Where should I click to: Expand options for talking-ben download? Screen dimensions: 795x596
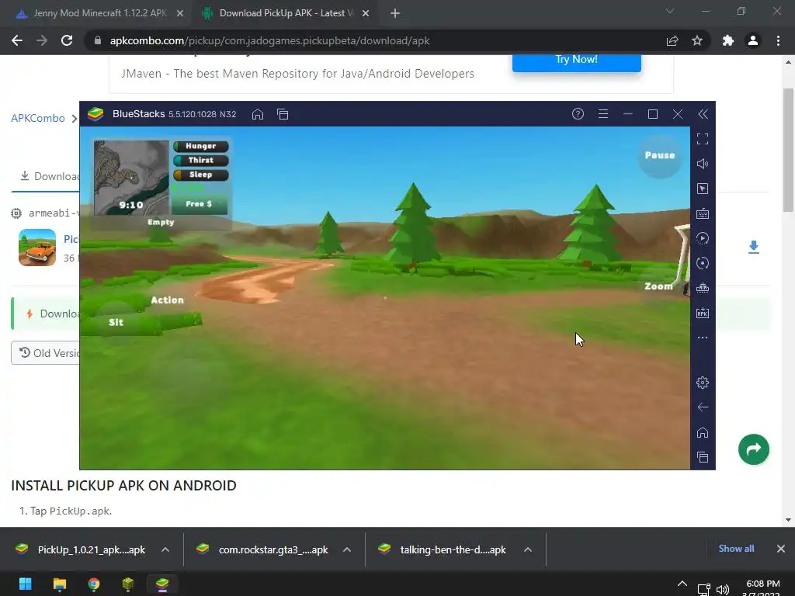coord(528,549)
